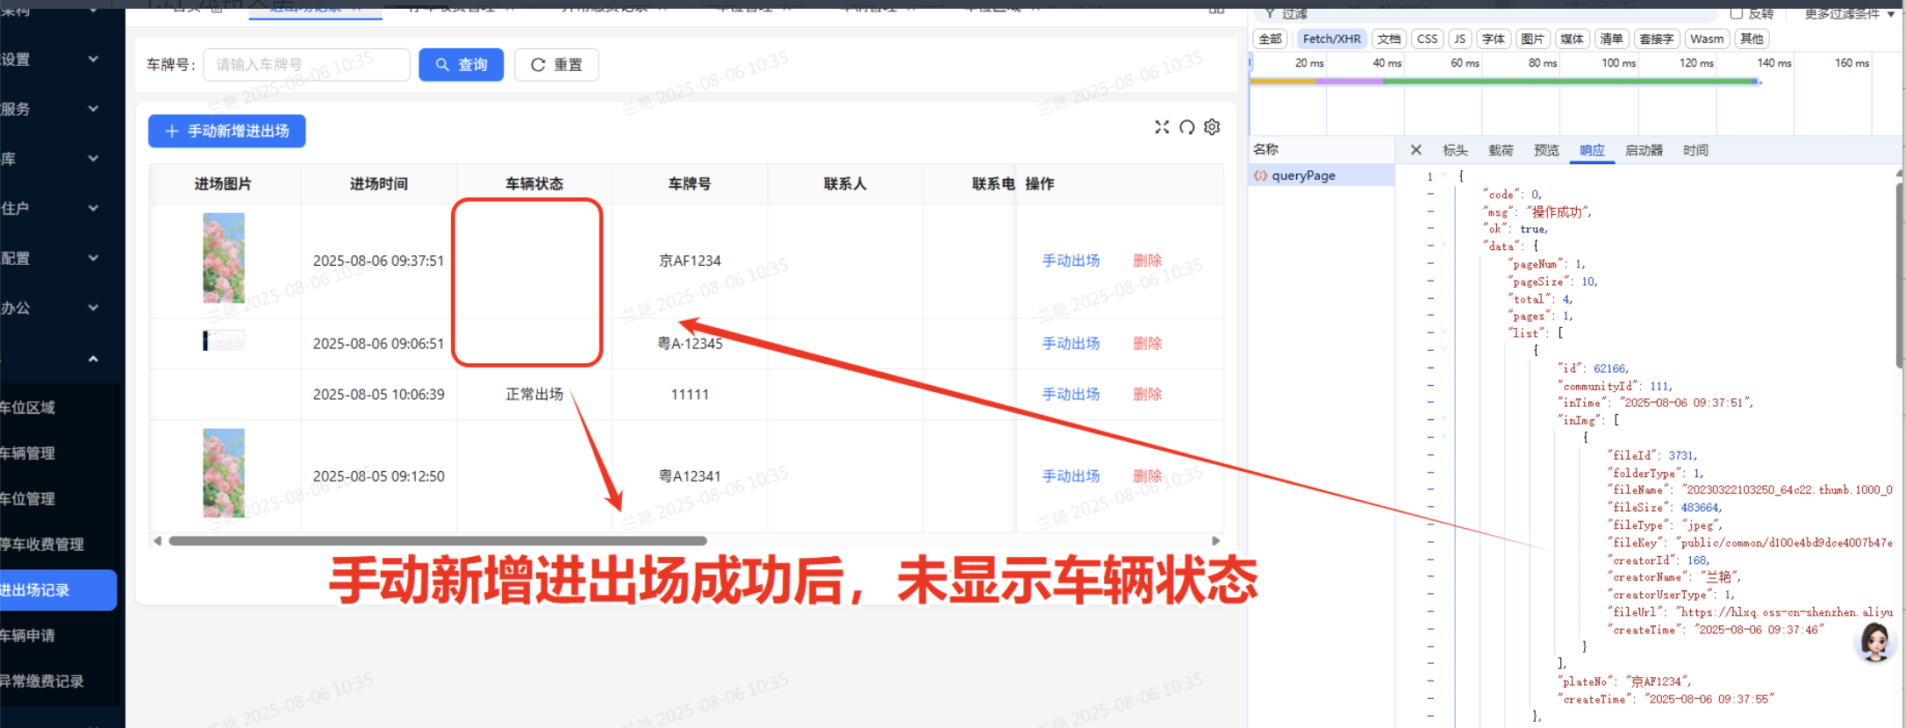Open table column settings gear icon

1212,127
